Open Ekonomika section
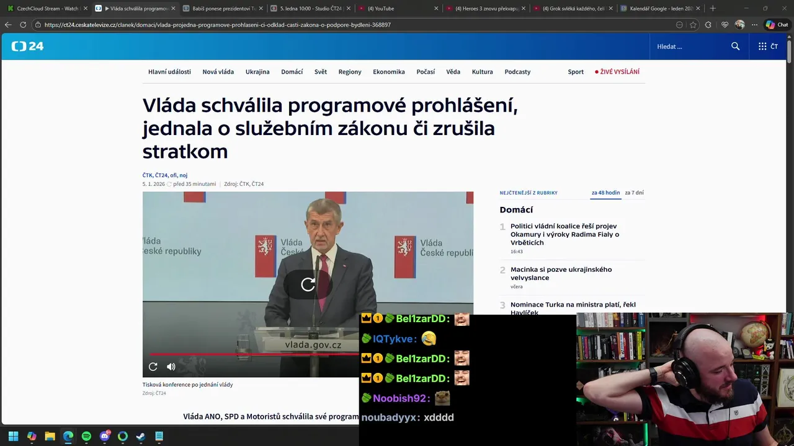 point(389,72)
